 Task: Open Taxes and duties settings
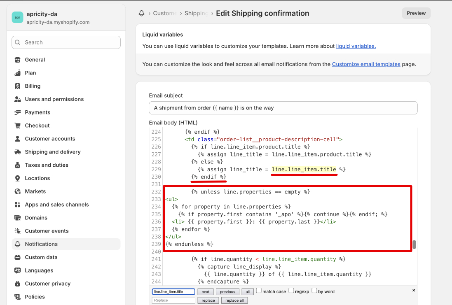point(47,165)
